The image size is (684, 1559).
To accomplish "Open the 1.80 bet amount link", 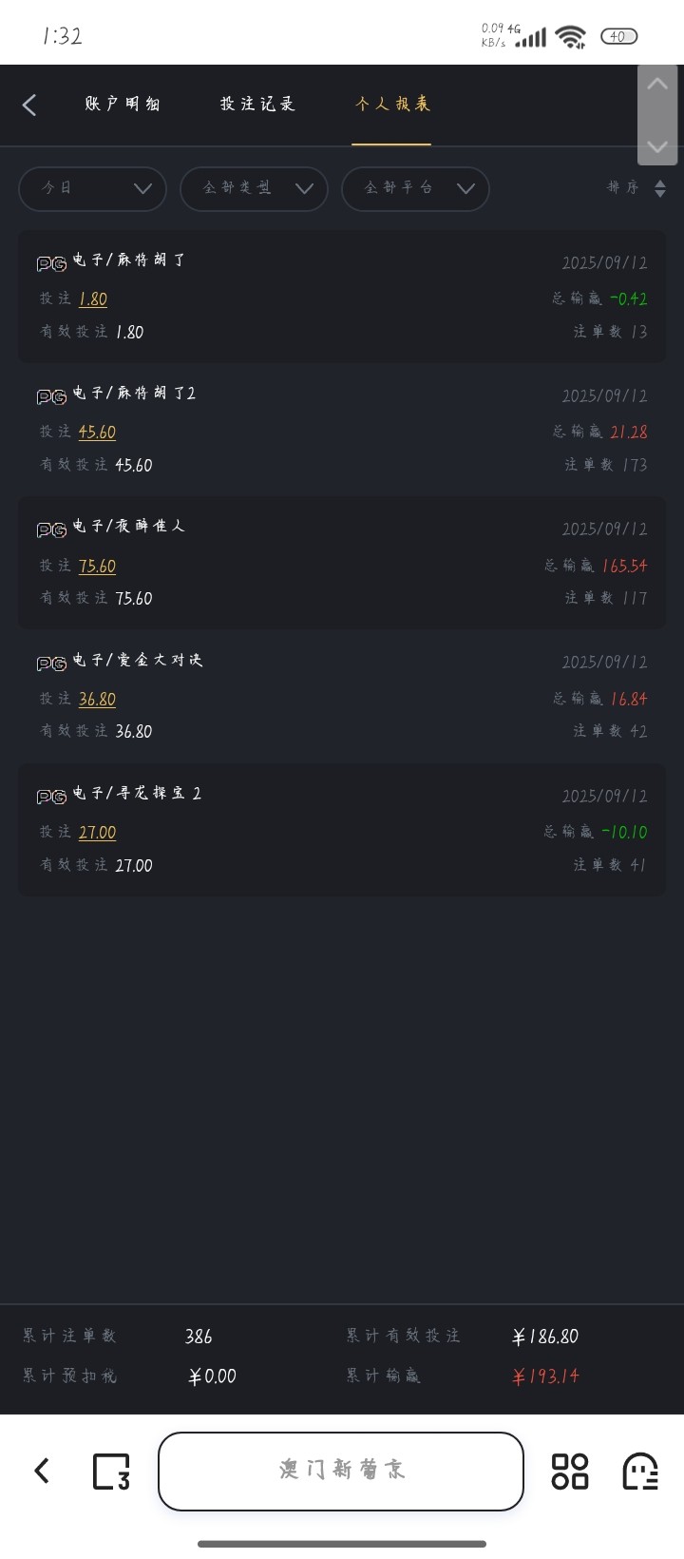I will (x=93, y=299).
